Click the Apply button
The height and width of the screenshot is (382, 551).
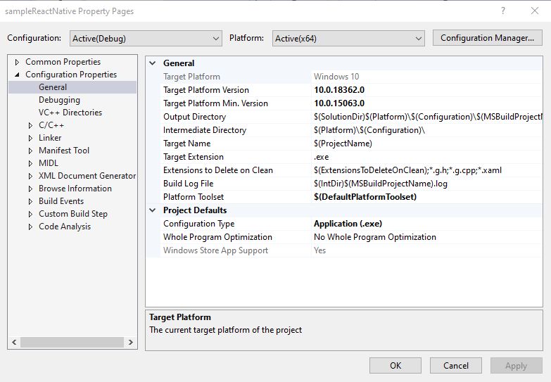517,366
